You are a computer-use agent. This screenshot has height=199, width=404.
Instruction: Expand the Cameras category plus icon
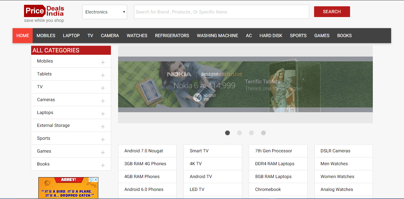click(x=103, y=101)
